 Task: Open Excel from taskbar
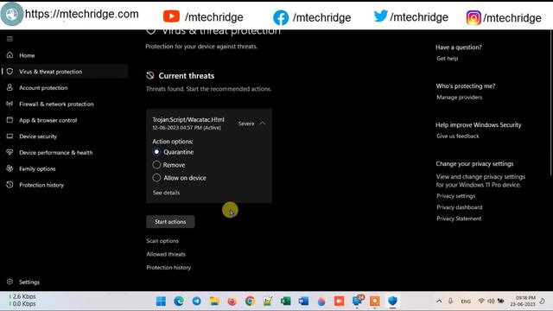pos(286,301)
